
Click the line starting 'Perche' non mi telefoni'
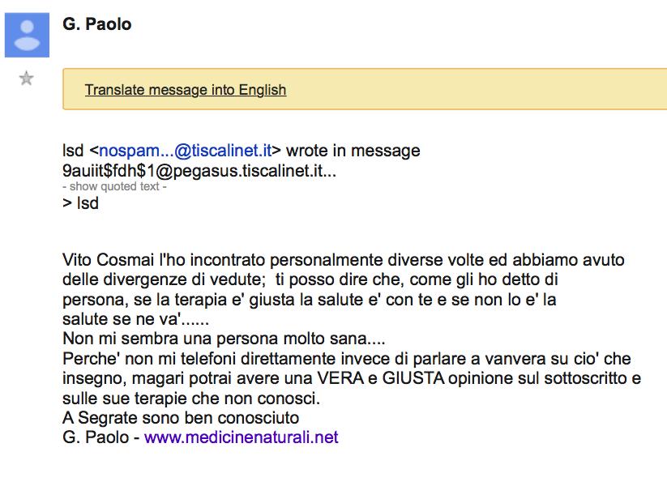347,359
